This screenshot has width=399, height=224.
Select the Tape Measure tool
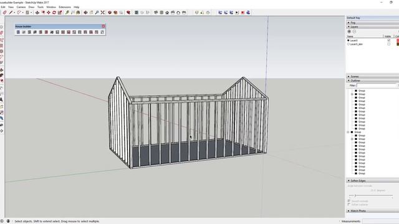click(x=67, y=12)
